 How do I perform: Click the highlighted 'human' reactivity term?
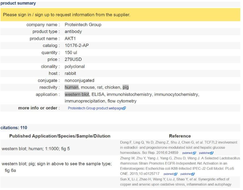click(71, 87)
